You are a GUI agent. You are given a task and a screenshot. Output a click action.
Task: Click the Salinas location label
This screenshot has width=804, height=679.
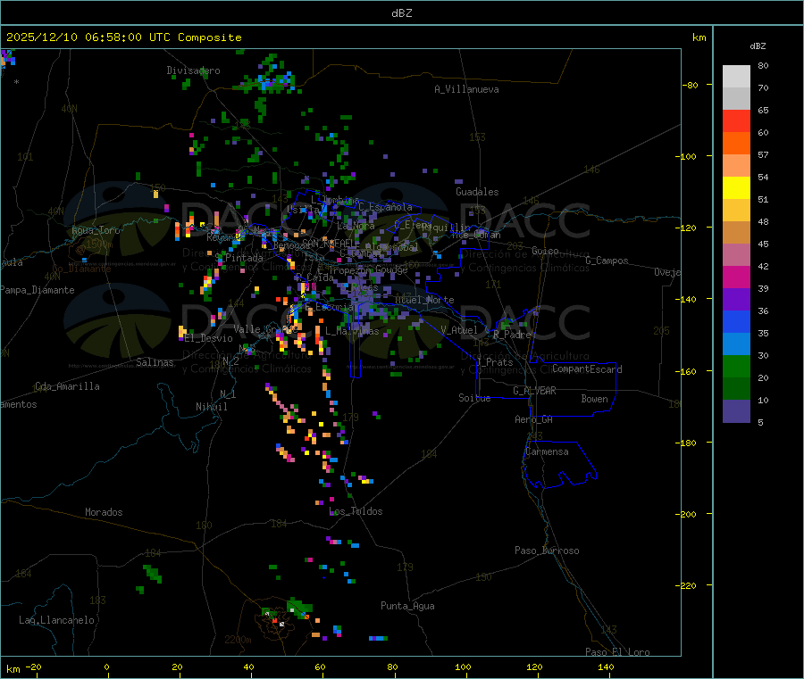click(x=155, y=362)
